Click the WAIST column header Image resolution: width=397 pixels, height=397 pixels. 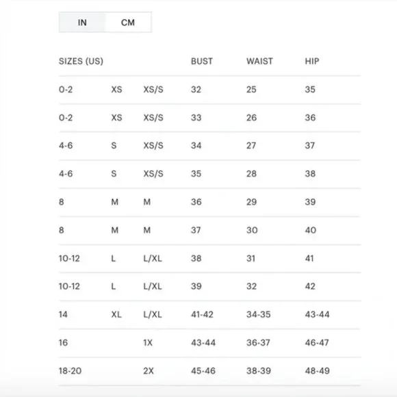[260, 62]
